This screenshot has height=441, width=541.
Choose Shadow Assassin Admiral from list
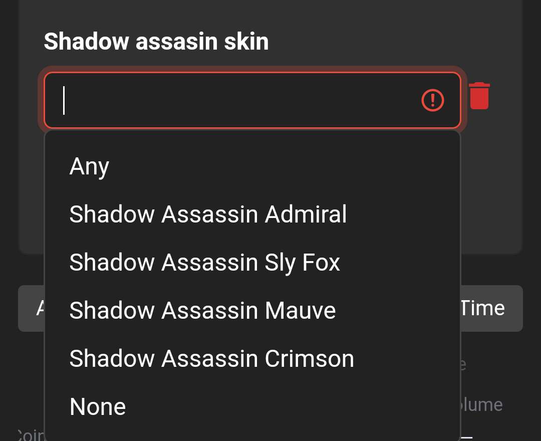pos(208,214)
